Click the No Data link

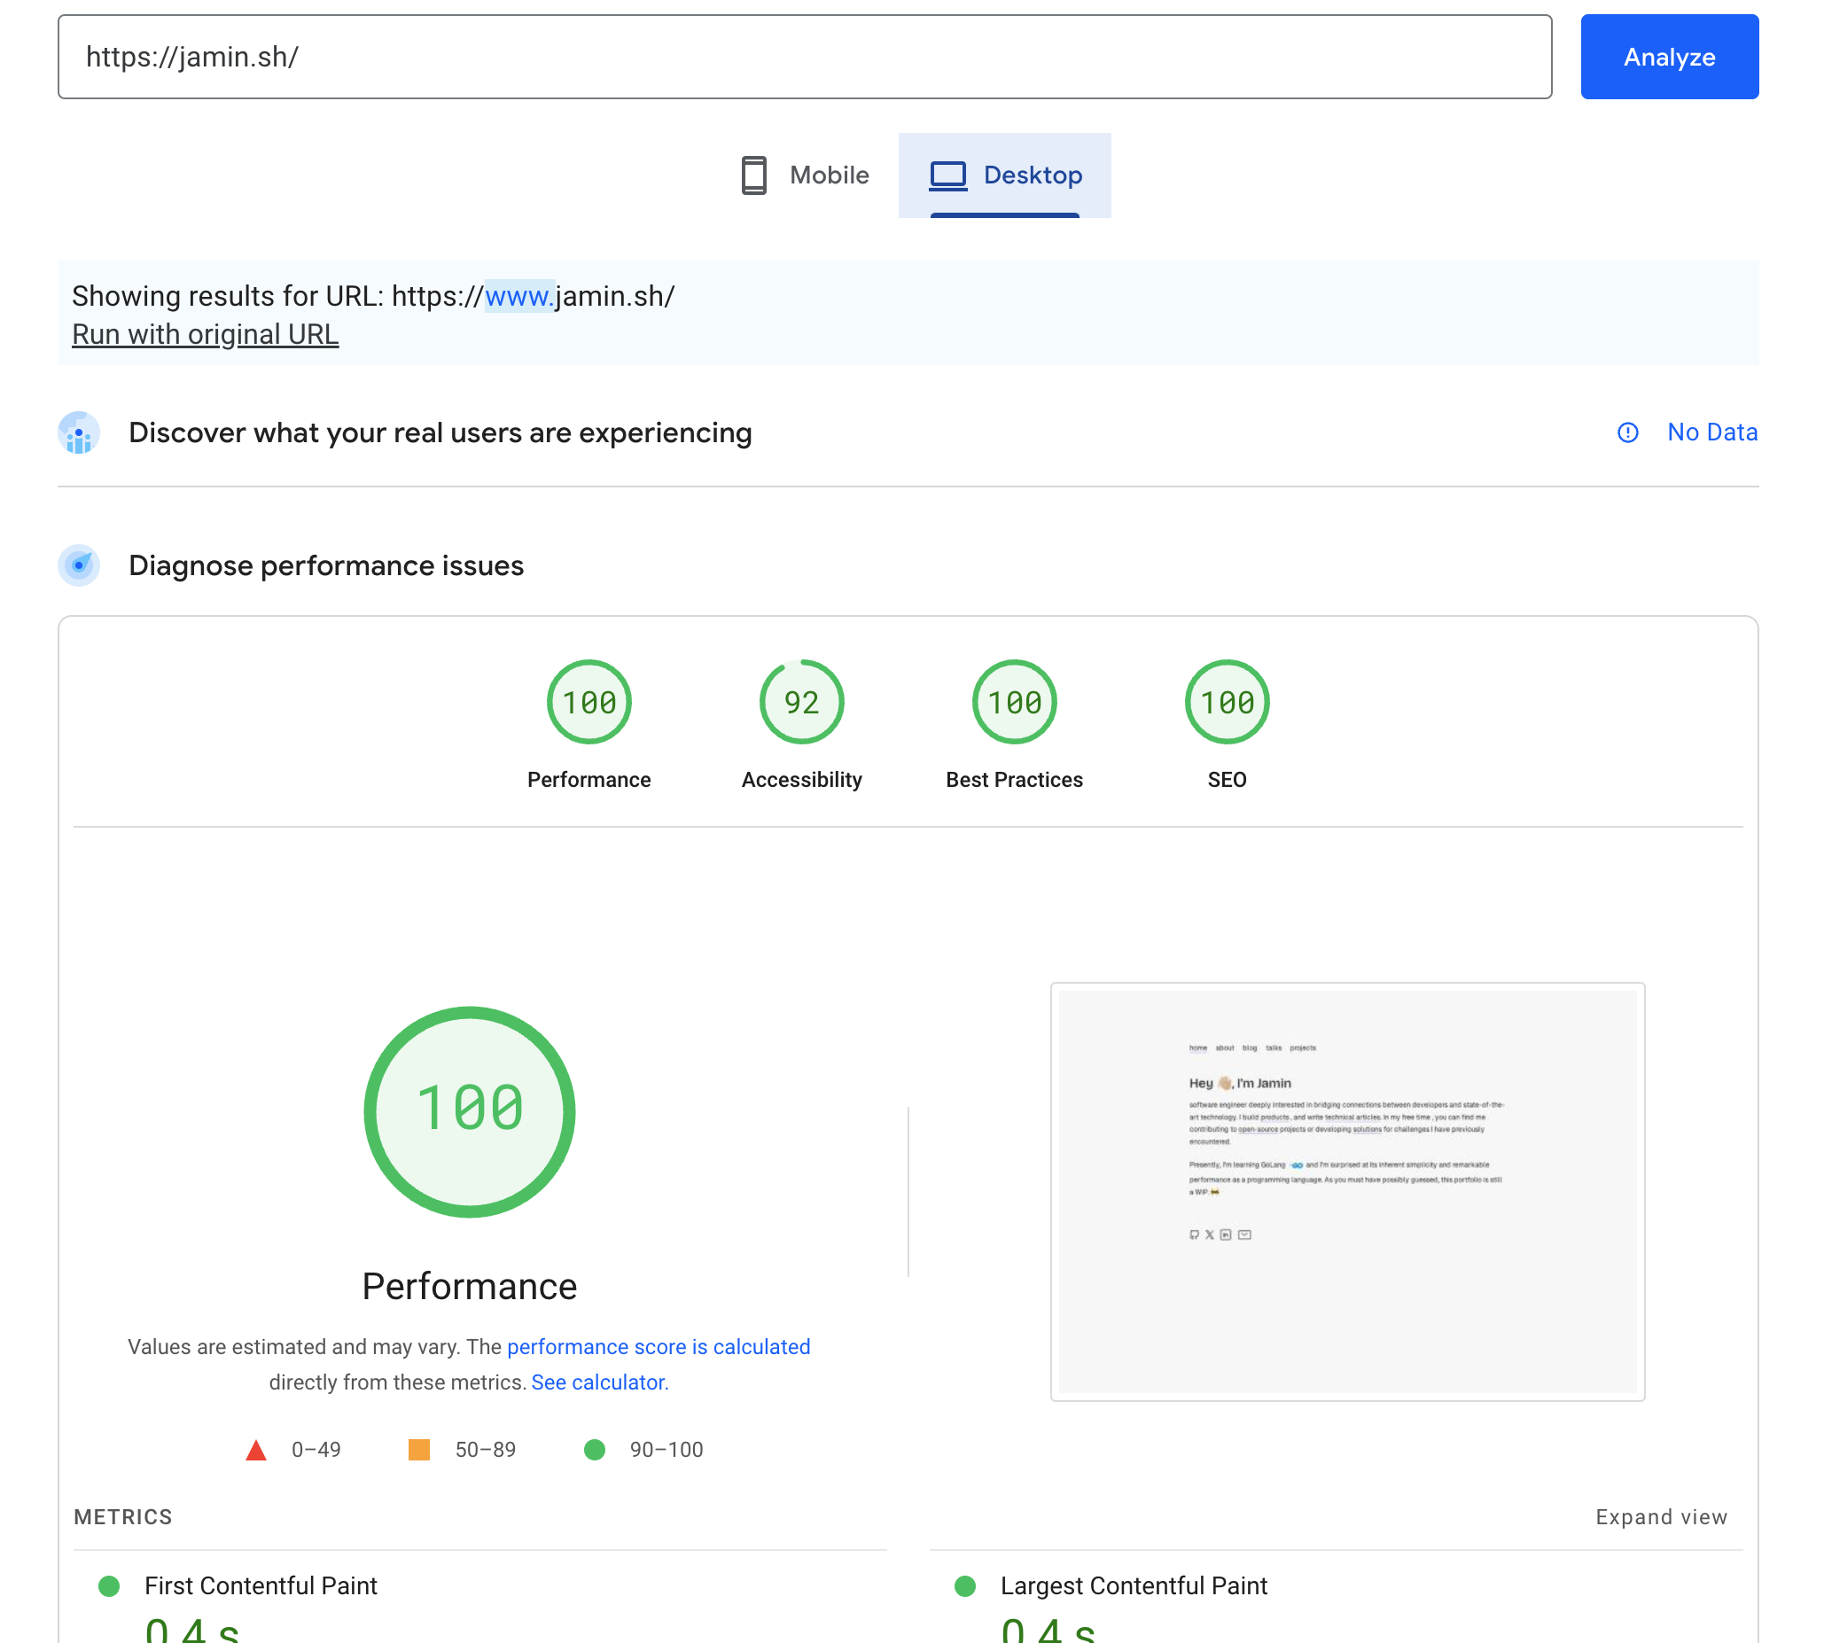click(1711, 433)
